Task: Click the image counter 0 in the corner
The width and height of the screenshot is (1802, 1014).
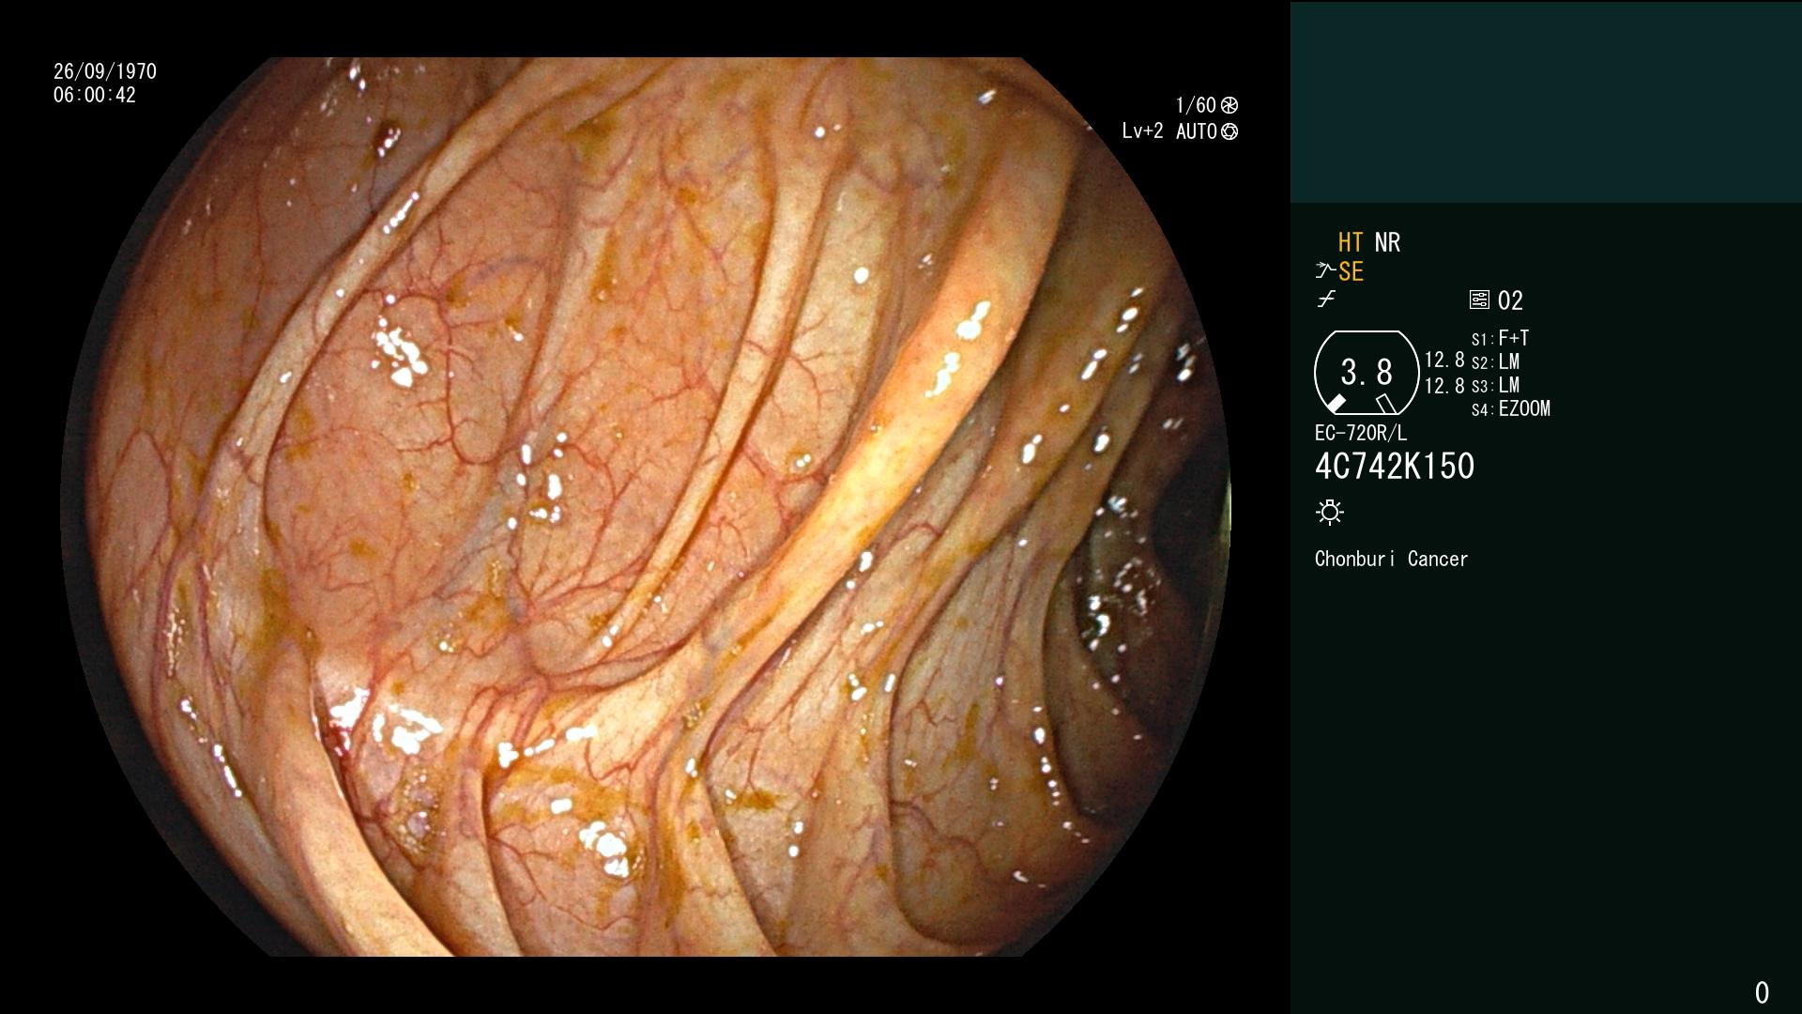Action: tap(1762, 992)
